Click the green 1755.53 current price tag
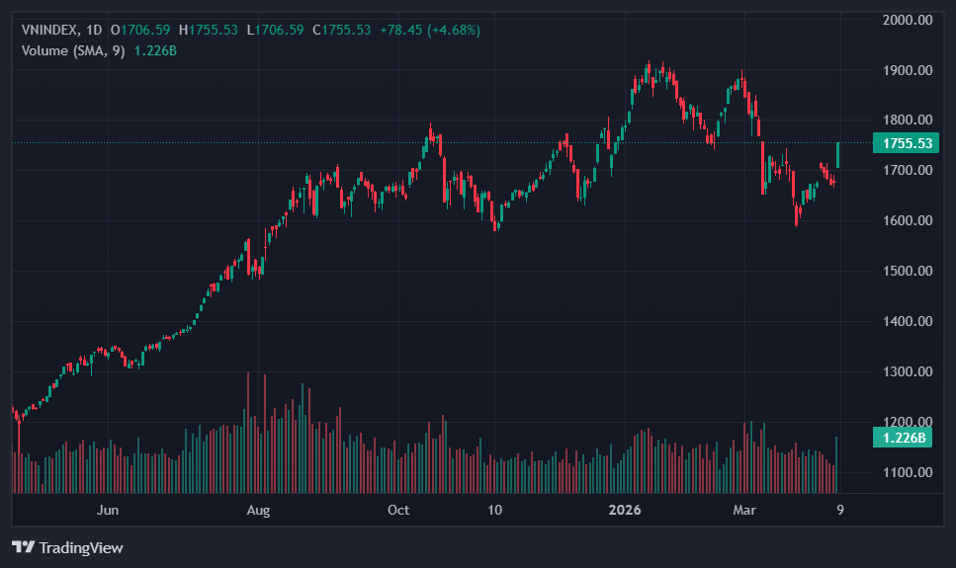Viewport: 956px width, 568px height. [905, 143]
